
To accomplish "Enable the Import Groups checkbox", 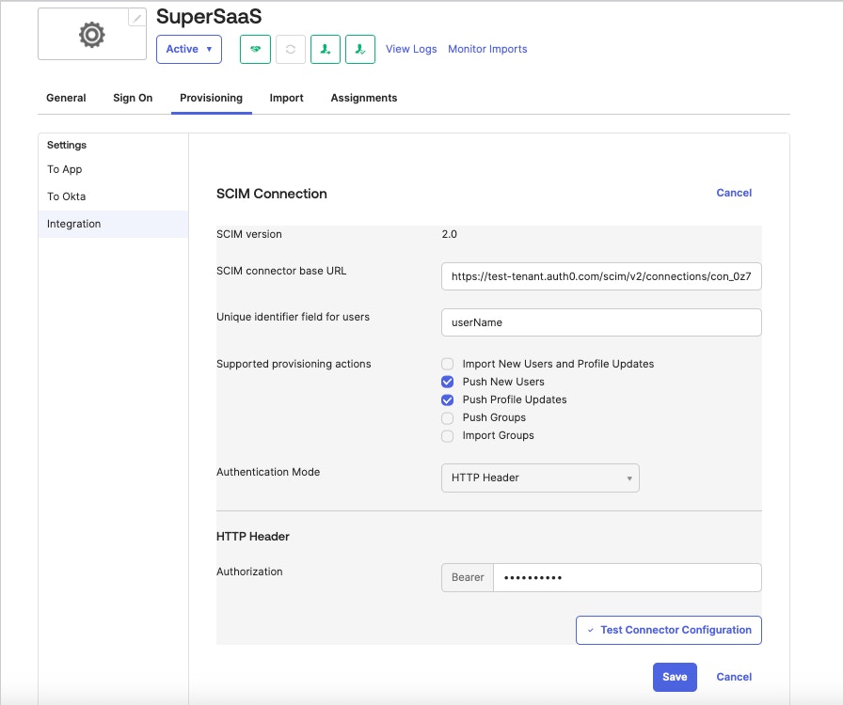I will 447,435.
